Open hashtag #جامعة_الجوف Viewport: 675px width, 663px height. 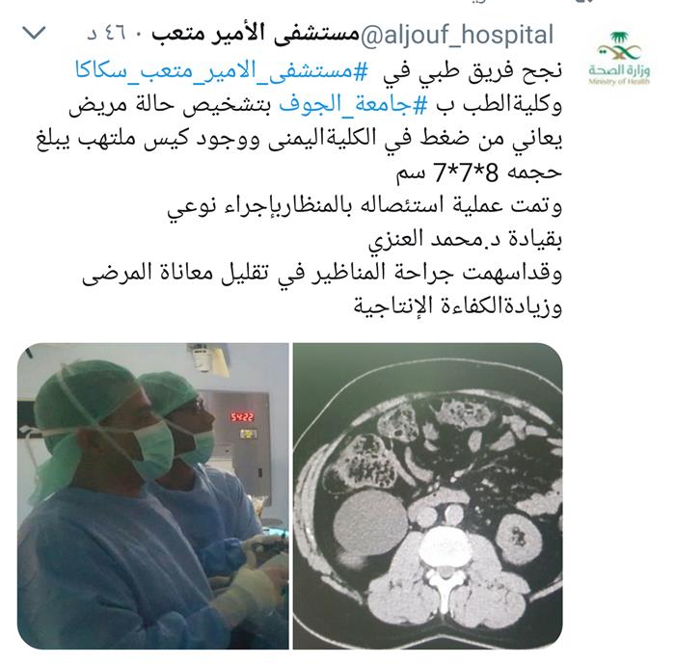pyautogui.click(x=354, y=104)
